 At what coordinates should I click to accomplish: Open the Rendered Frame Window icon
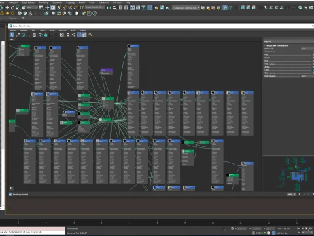coord(162,8)
